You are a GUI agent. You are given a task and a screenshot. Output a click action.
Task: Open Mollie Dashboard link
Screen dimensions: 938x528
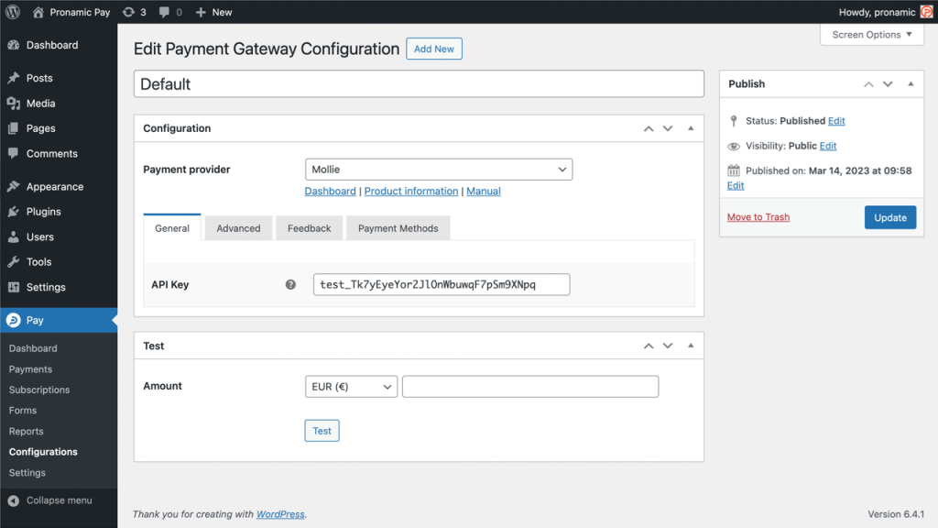click(x=330, y=191)
